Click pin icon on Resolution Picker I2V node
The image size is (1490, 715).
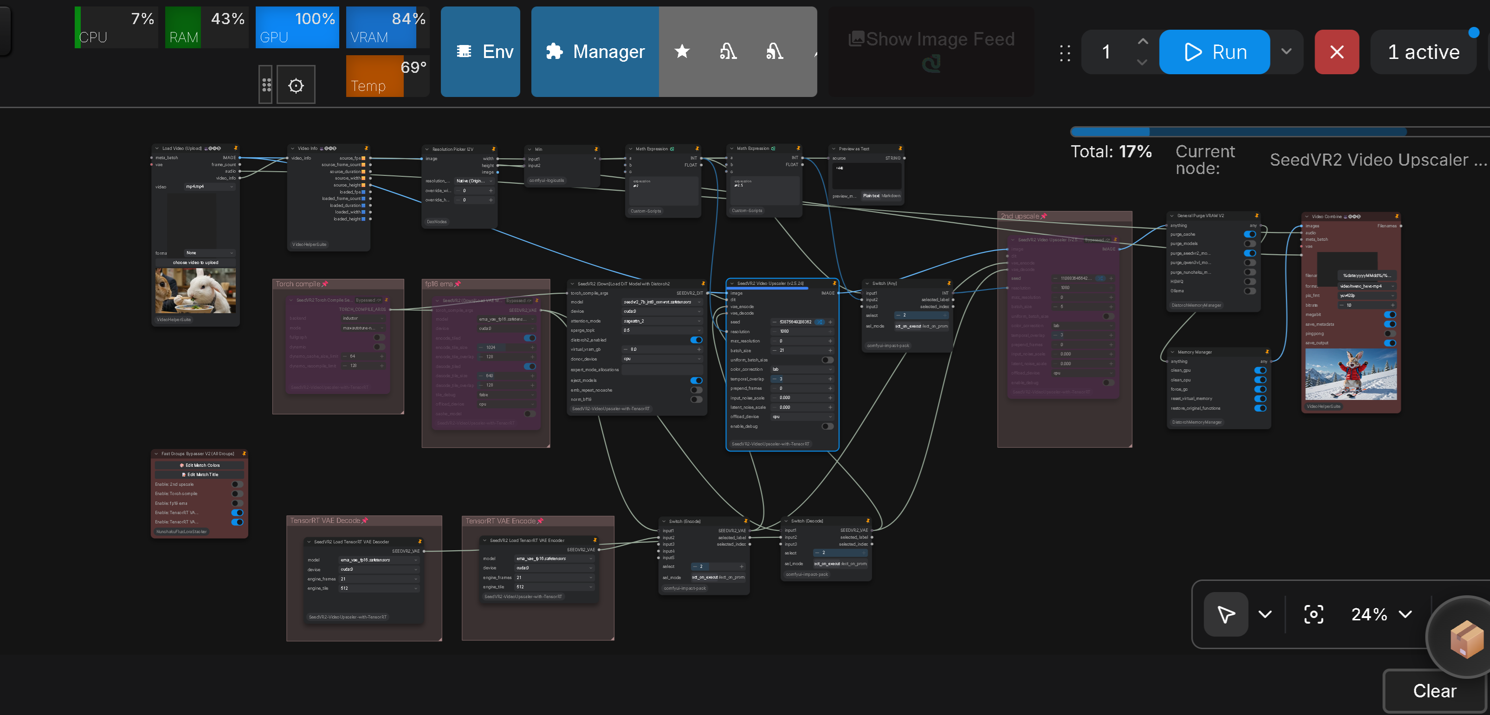(x=493, y=149)
